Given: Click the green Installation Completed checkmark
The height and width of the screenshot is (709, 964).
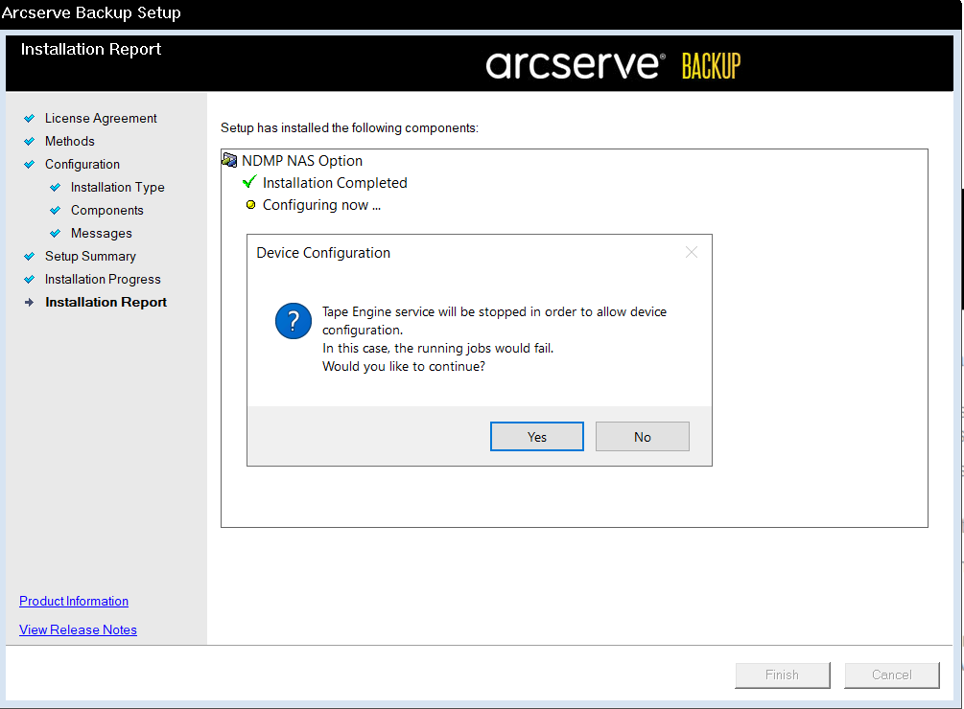Looking at the screenshot, I should [x=248, y=181].
